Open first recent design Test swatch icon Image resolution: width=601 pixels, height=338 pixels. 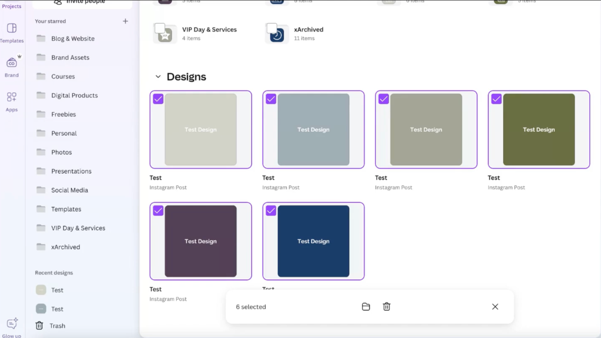click(41, 290)
